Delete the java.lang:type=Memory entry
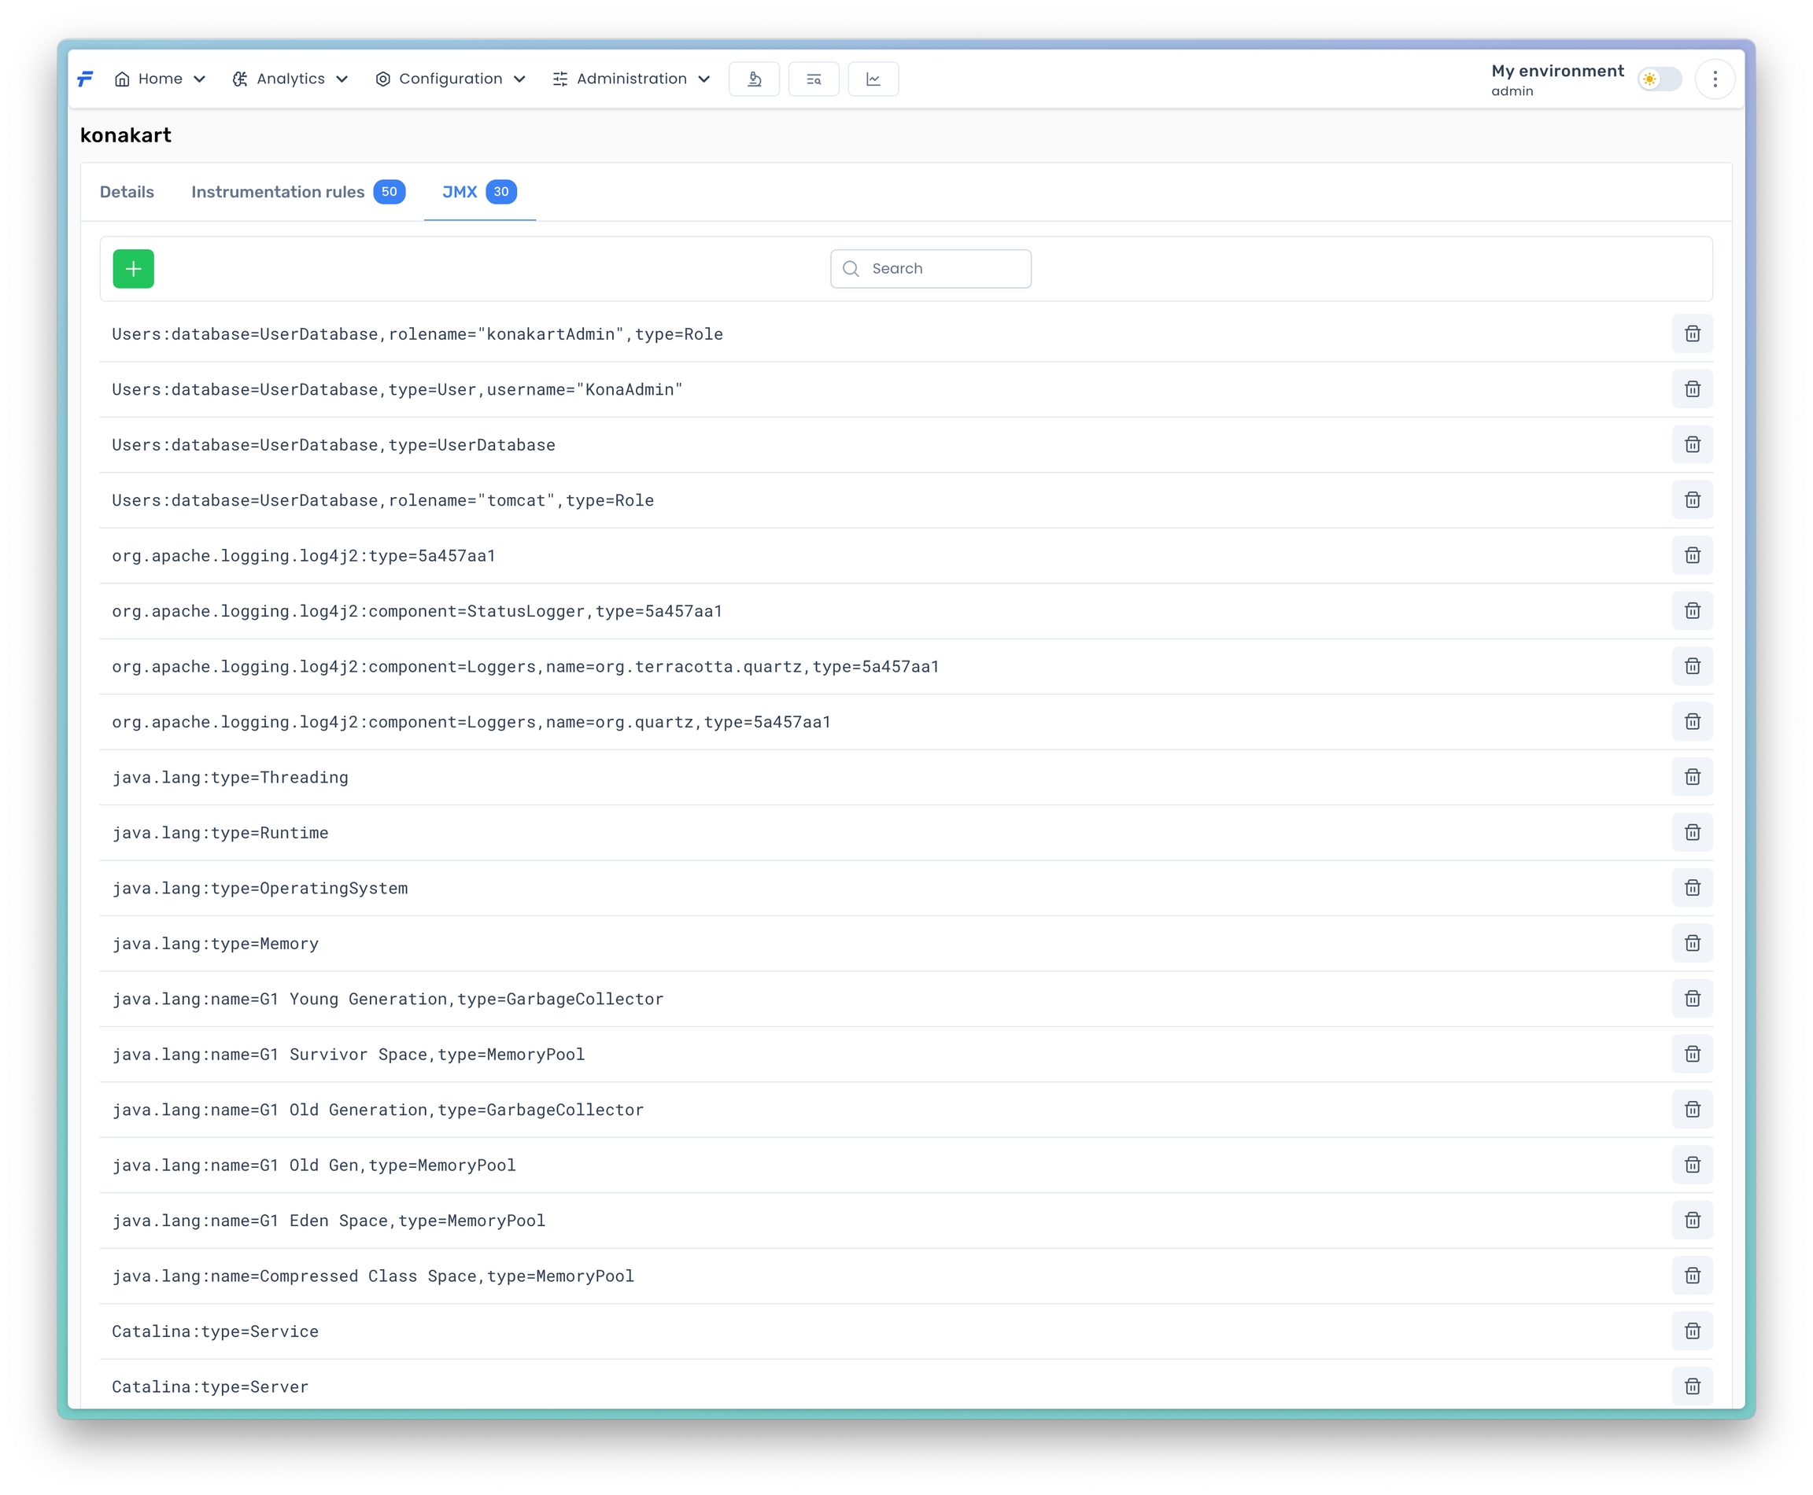This screenshot has height=1495, width=1813. [x=1692, y=943]
